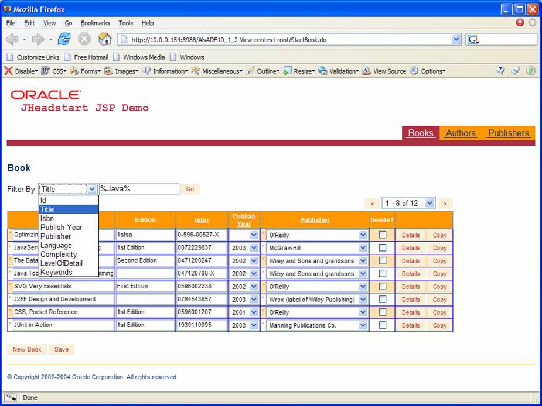542x406 pixels.
Task: Switch to the Authors tab
Action: (x=460, y=133)
